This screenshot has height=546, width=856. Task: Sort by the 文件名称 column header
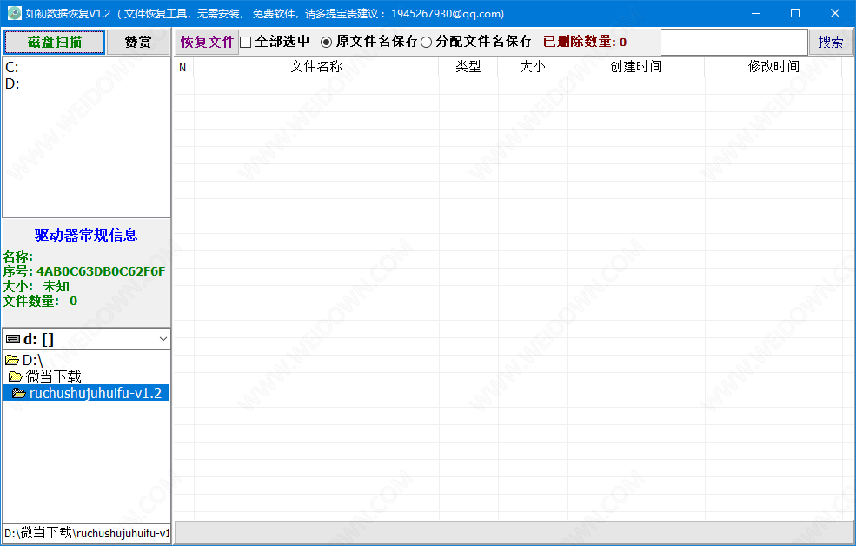click(316, 67)
